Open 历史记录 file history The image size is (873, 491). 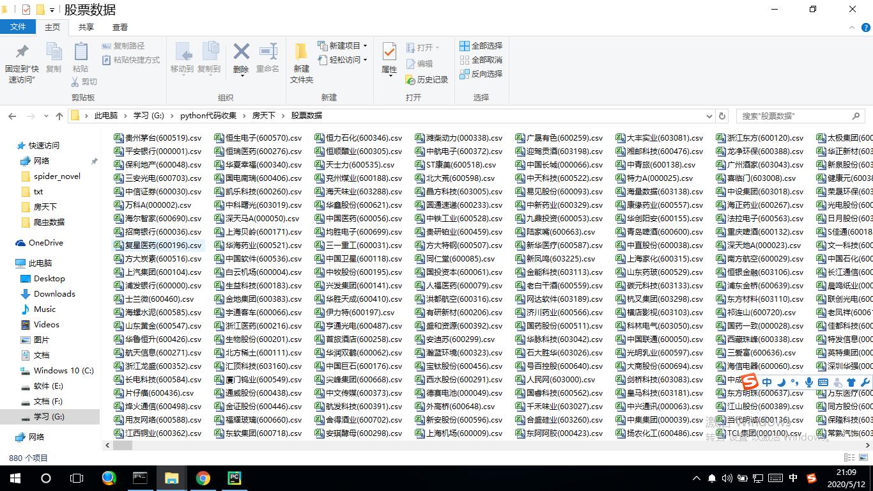pos(427,80)
